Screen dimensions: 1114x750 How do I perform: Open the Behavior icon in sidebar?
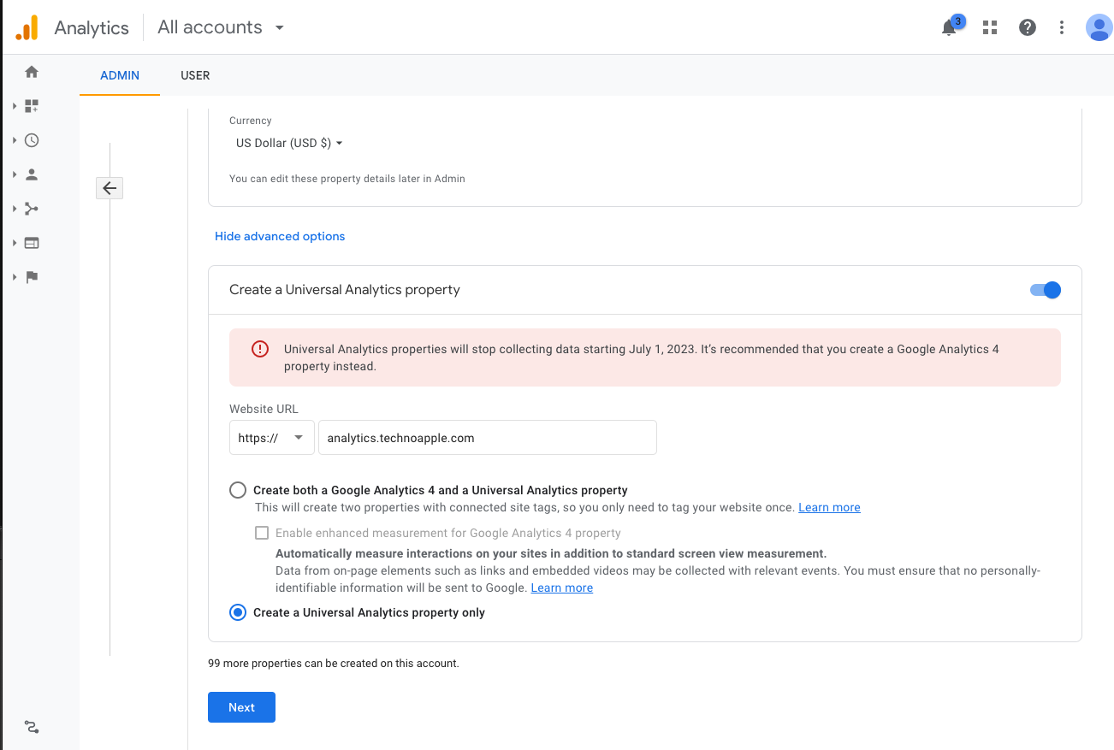click(32, 243)
